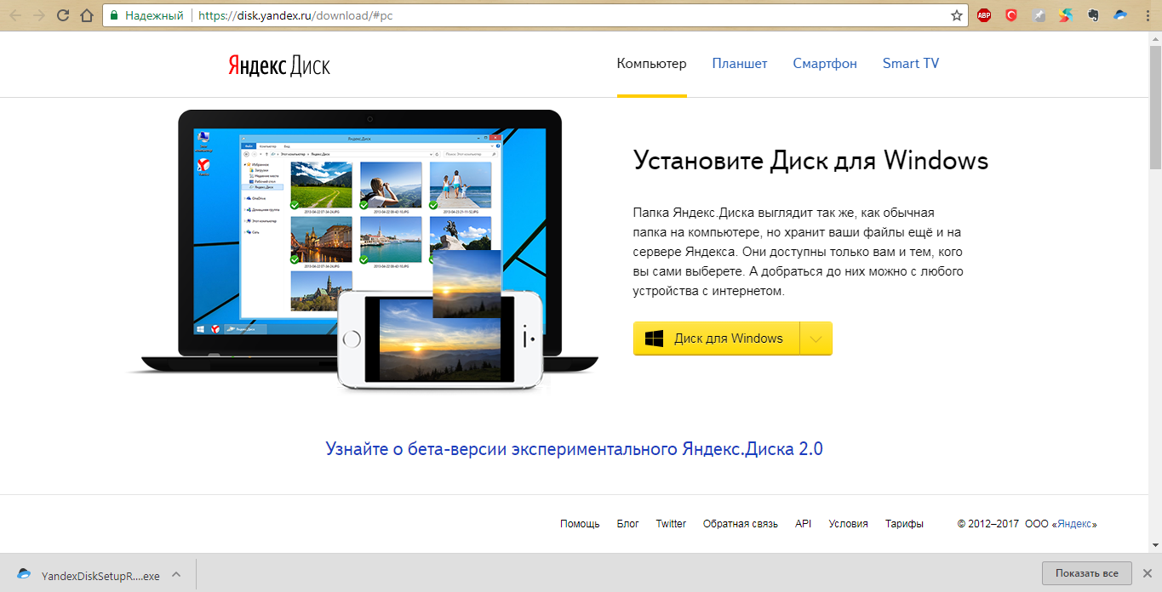Viewport: 1162px width, 592px height.
Task: Click the laptop and phone illustration
Action: [x=363, y=251]
